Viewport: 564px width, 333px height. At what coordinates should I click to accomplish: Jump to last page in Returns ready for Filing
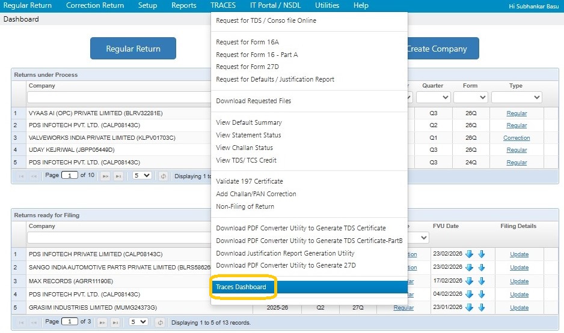(115, 322)
